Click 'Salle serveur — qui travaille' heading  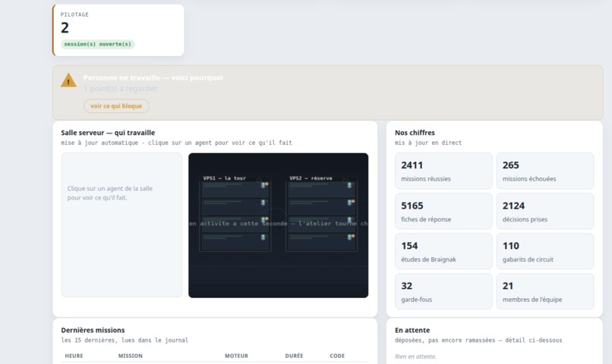click(108, 133)
